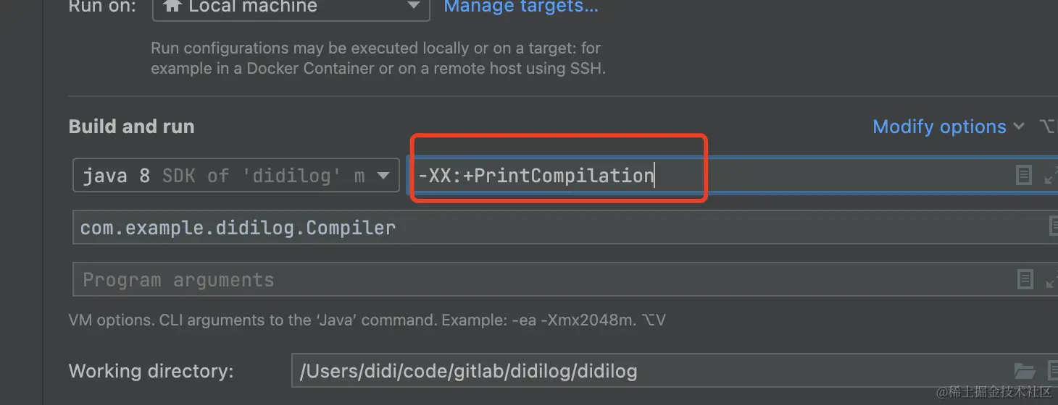The height and width of the screenshot is (405, 1058).
Task: Focus the -XX:+PrintCompilation VM options field
Action: tap(732, 176)
